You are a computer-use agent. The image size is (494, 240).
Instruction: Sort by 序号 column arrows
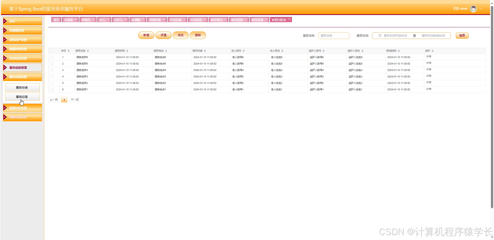(69, 51)
